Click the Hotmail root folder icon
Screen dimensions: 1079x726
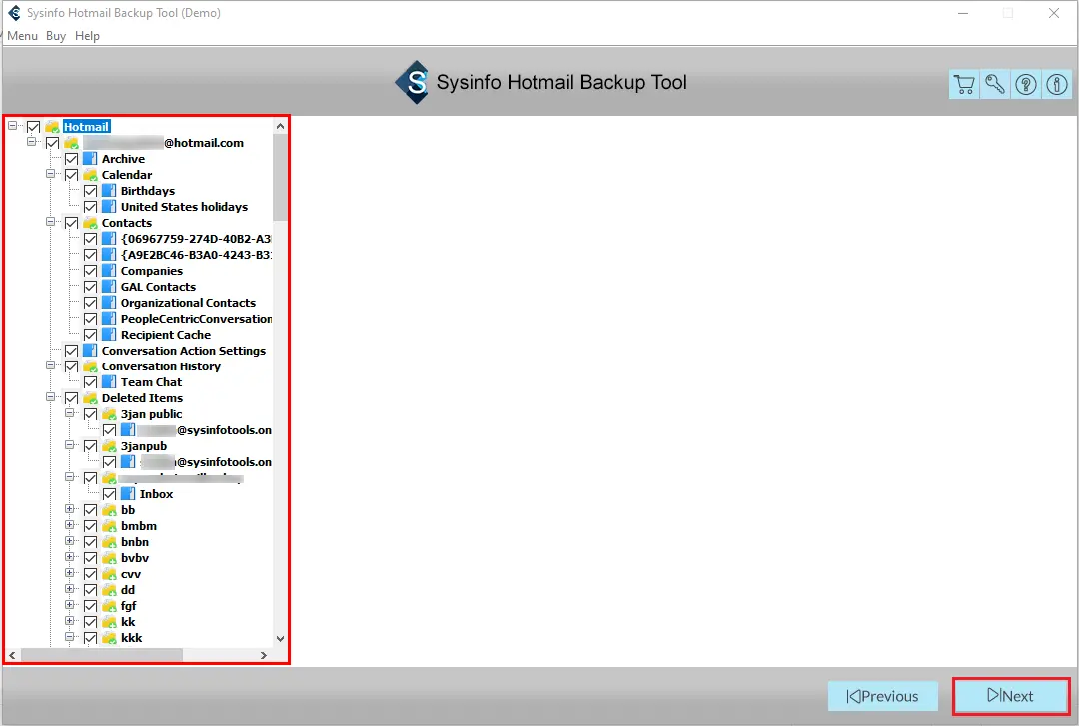click(52, 126)
